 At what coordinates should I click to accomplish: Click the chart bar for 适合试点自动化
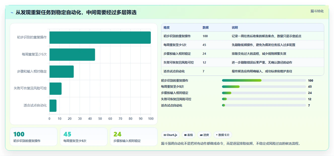pos(53,106)
